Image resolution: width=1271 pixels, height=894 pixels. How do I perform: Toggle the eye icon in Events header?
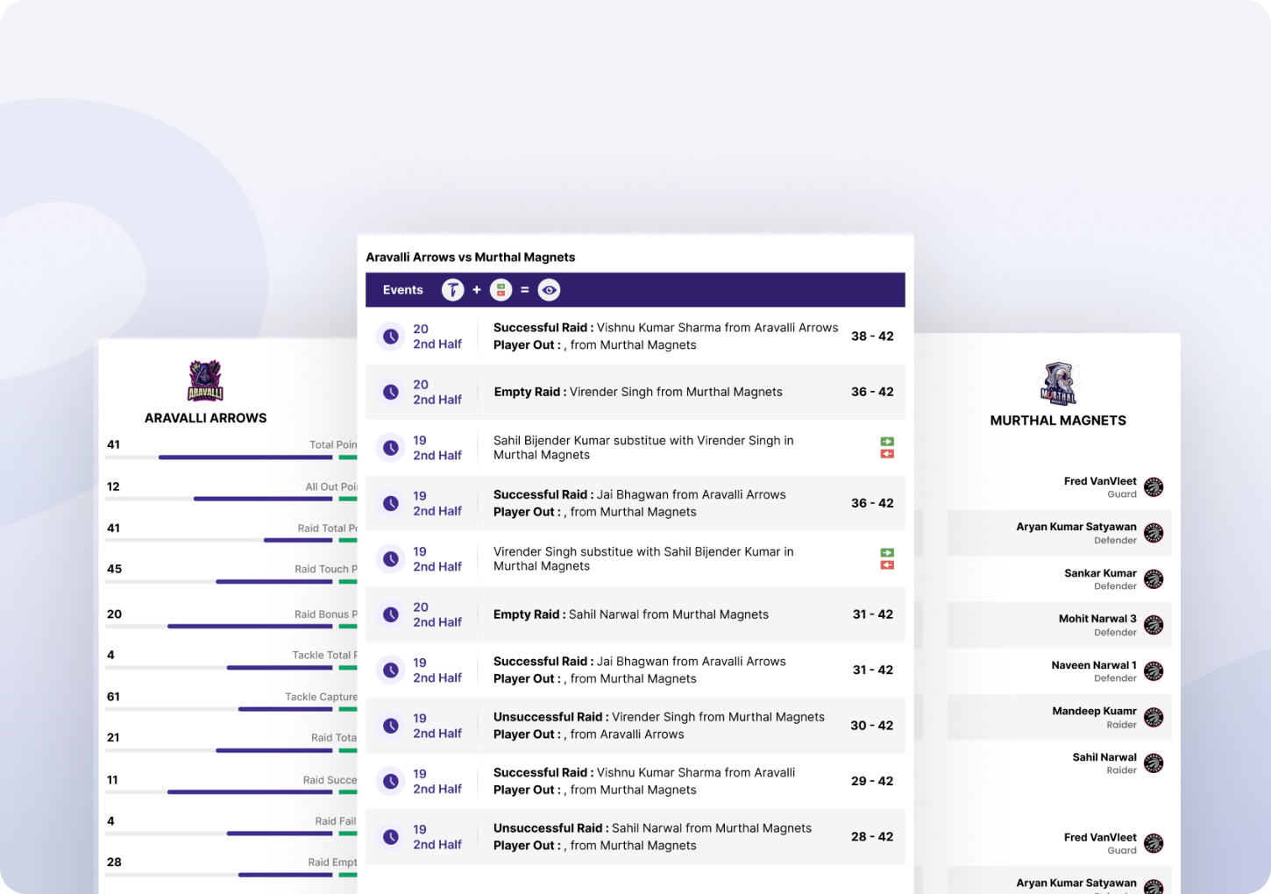tap(549, 290)
